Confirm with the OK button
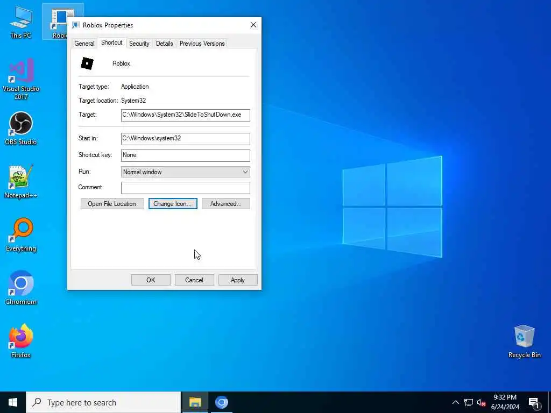The image size is (551, 413). tap(151, 280)
